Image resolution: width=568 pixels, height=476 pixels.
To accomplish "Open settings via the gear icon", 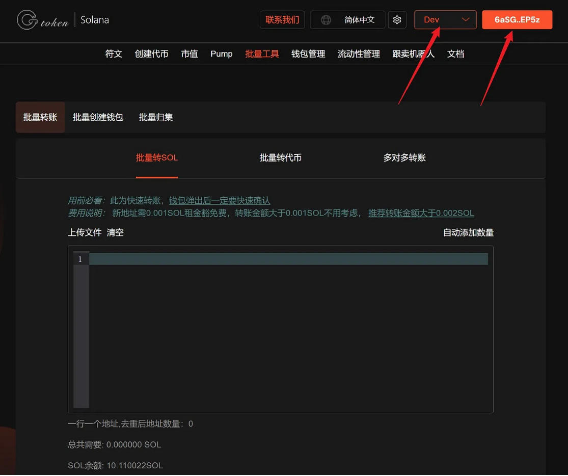I will pos(397,19).
